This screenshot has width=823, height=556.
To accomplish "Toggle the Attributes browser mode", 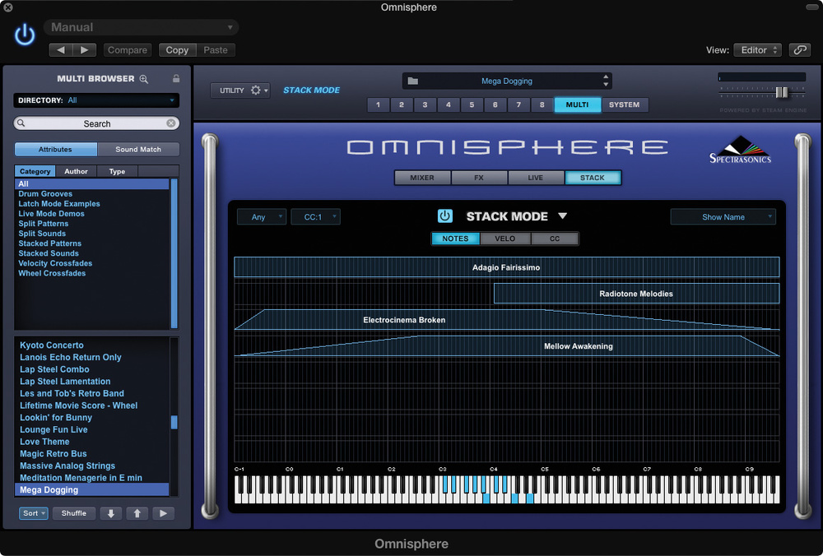I will pos(56,150).
